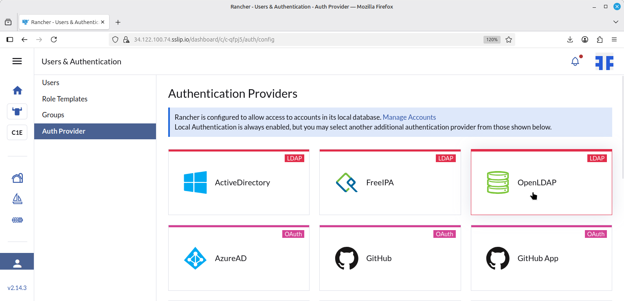624x301 pixels.
Task: Choose the ActiveDirectory Windows logo
Action: coord(195,182)
